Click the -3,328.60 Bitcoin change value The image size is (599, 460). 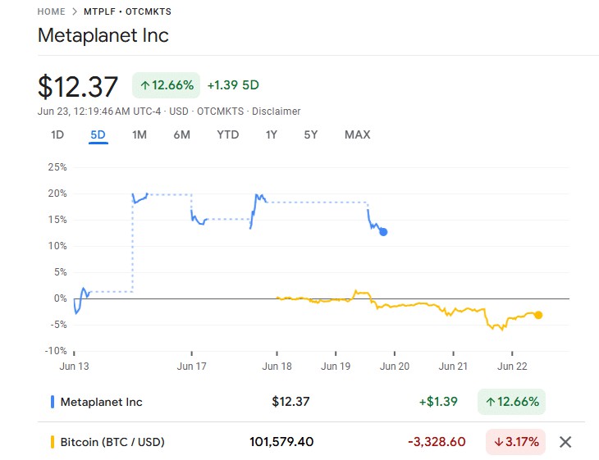tap(437, 442)
